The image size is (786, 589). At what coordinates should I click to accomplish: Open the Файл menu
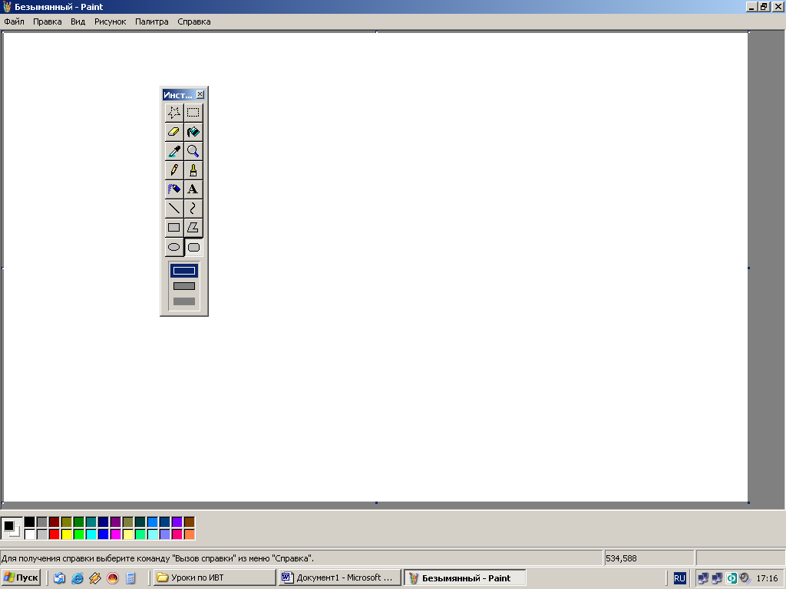(14, 21)
